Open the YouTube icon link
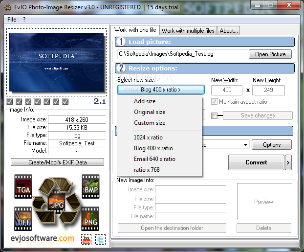 click(87, 239)
